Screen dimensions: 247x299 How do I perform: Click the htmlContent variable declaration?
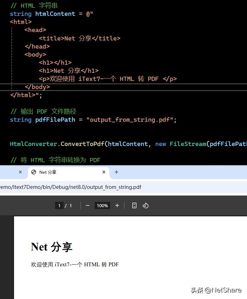pyautogui.click(x=55, y=14)
